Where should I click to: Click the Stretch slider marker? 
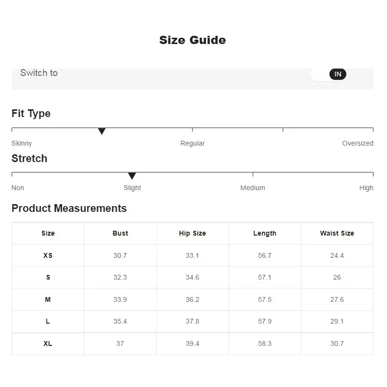pyautogui.click(x=132, y=176)
